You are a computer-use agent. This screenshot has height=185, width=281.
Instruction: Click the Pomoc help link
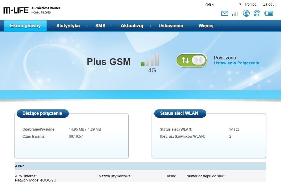point(251,4)
